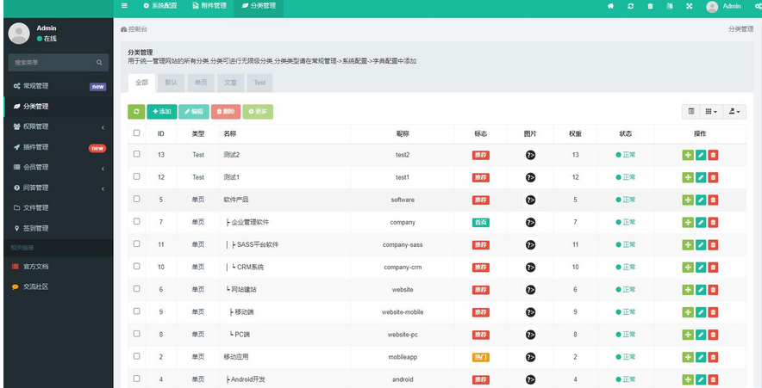Screen dimensions: 762x388
Task: Click the language switch icon in top bar
Action: click(x=670, y=6)
